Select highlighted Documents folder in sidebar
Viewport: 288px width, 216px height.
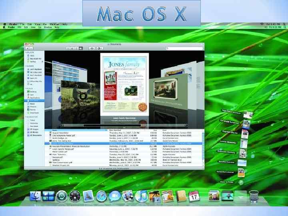(34, 101)
